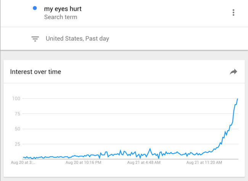Click the 50 gridline label
This screenshot has width=248, height=181.
click(x=18, y=129)
